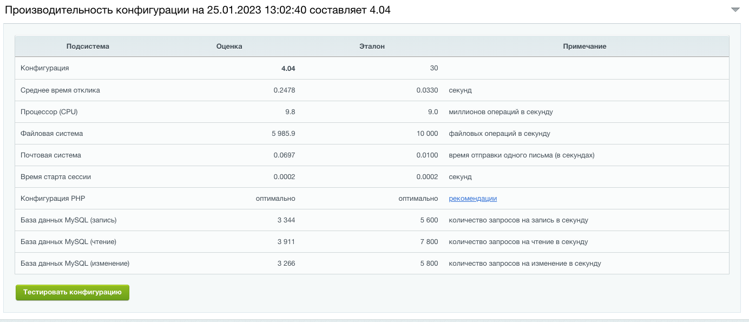This screenshot has width=749, height=322.
Task: Click the Оценка column header
Action: [x=229, y=47]
